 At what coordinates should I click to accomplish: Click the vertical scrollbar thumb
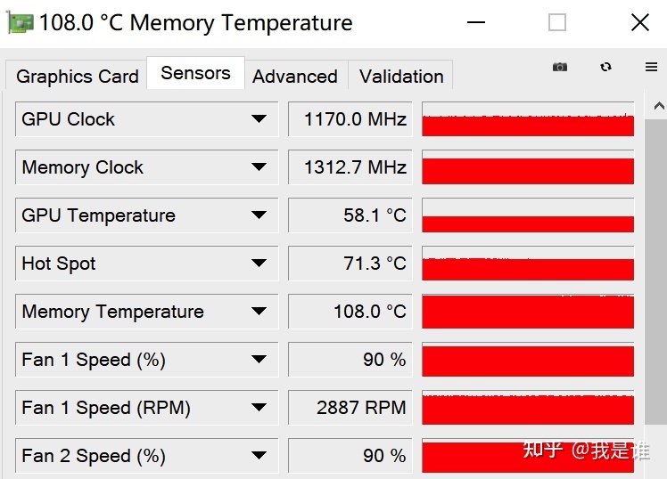click(x=655, y=272)
